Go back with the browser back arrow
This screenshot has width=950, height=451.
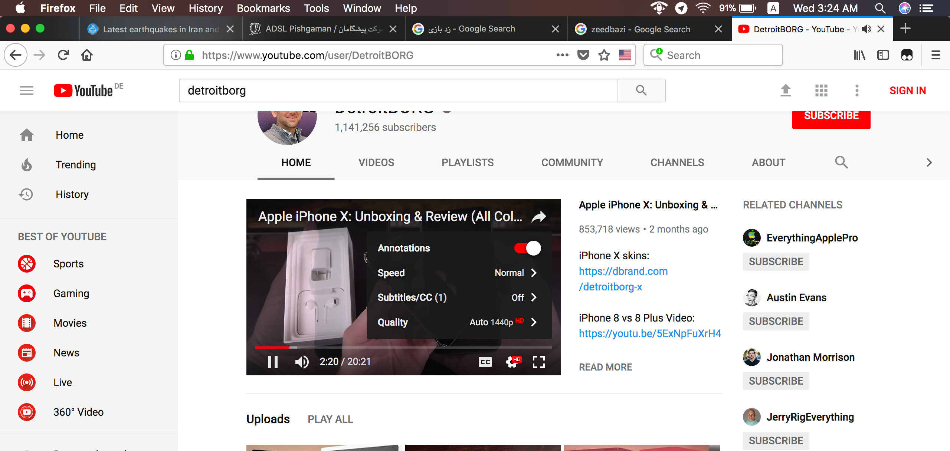pos(16,55)
